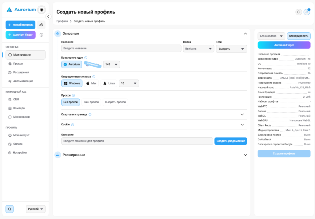Click info icon next to Cookie
Image resolution: width=315 pixels, height=219 pixels.
[73, 124]
